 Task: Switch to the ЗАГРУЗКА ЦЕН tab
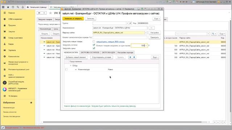[x=108, y=52]
